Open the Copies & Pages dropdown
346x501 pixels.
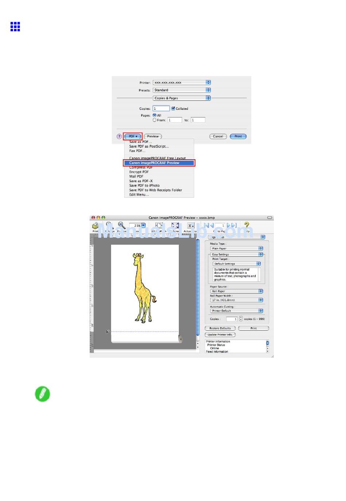tap(182, 98)
